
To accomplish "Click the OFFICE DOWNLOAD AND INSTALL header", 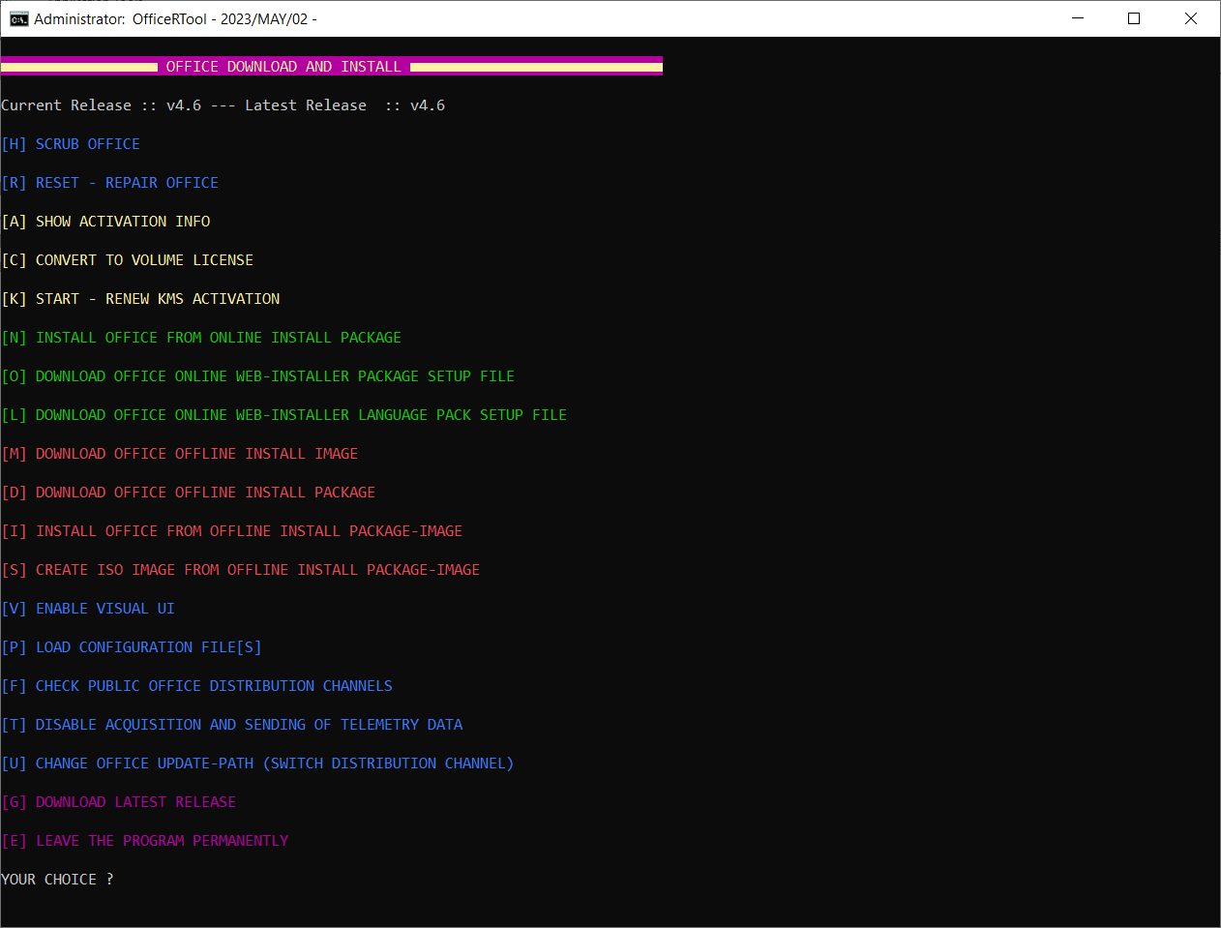I will point(283,67).
